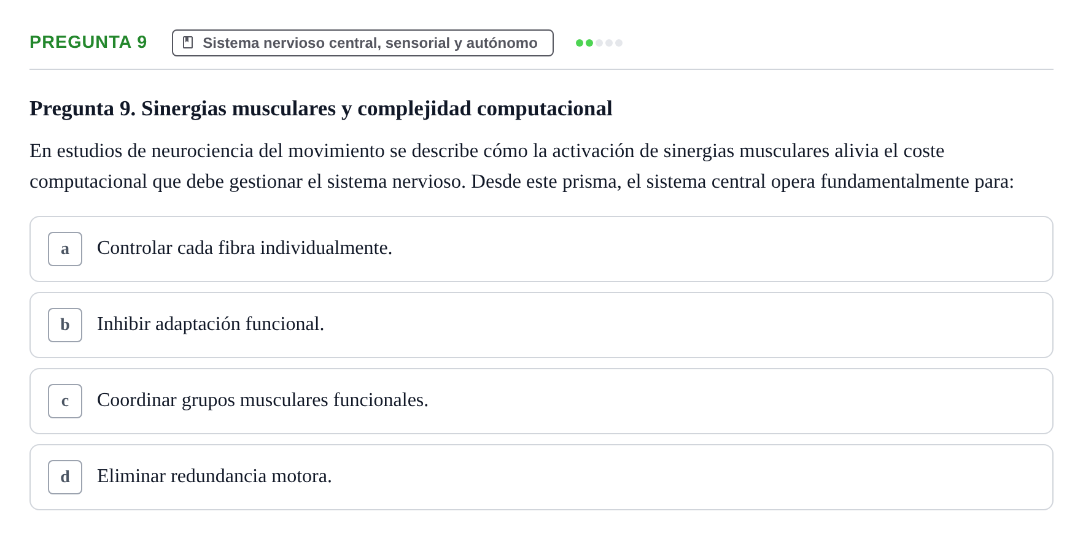Click the horizontal divider below the header

[x=541, y=69]
